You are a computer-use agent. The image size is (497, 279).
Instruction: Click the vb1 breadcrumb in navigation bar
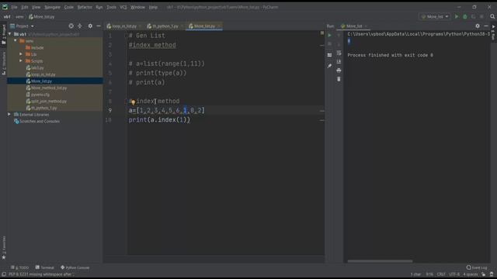[7, 16]
